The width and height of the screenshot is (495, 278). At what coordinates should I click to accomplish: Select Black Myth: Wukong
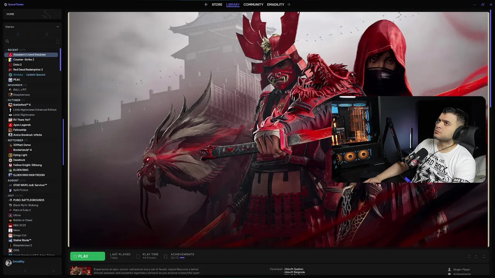tap(26, 205)
